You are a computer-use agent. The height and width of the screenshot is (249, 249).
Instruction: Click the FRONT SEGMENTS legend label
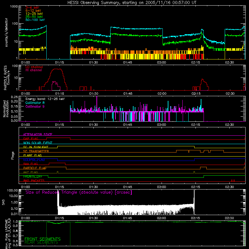coord(43,239)
